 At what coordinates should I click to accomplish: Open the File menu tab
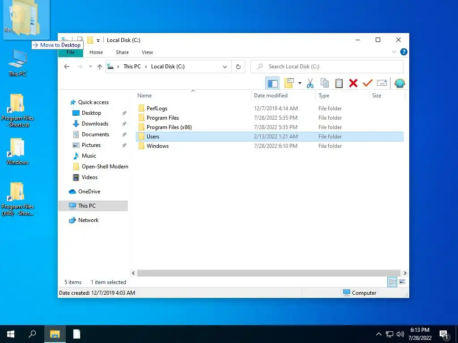click(71, 52)
